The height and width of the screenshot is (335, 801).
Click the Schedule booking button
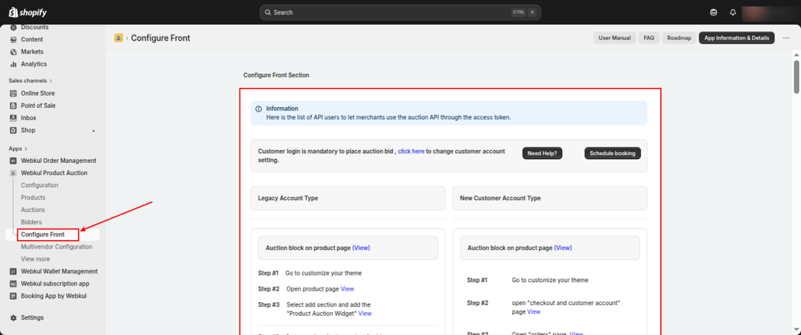[x=612, y=153]
